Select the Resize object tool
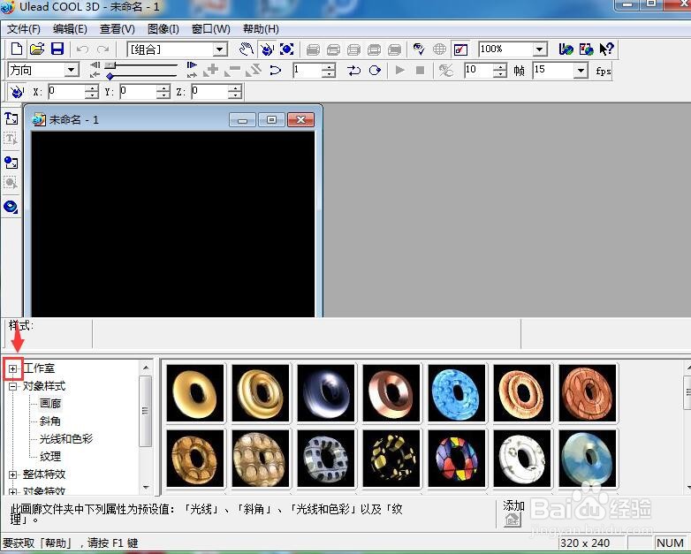This screenshot has height=554, width=691. pyautogui.click(x=287, y=49)
